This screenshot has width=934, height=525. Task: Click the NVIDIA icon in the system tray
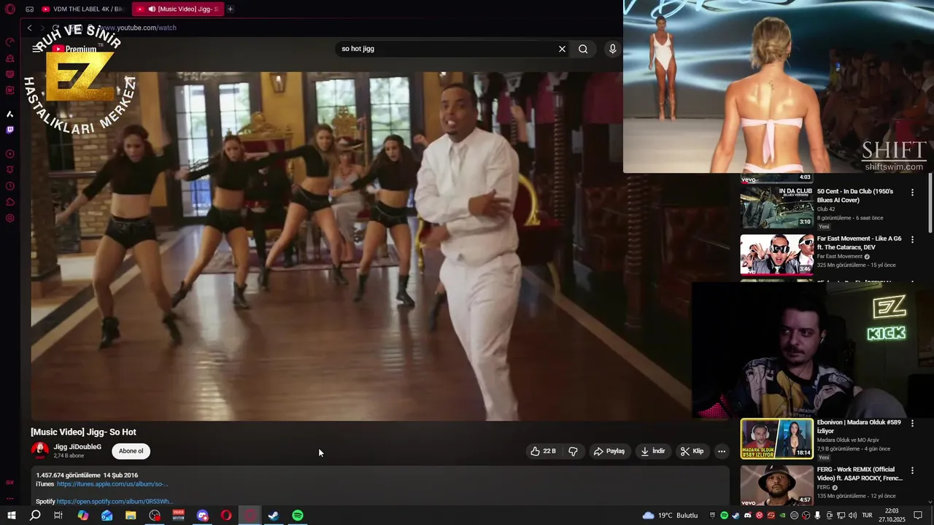pyautogui.click(x=782, y=516)
